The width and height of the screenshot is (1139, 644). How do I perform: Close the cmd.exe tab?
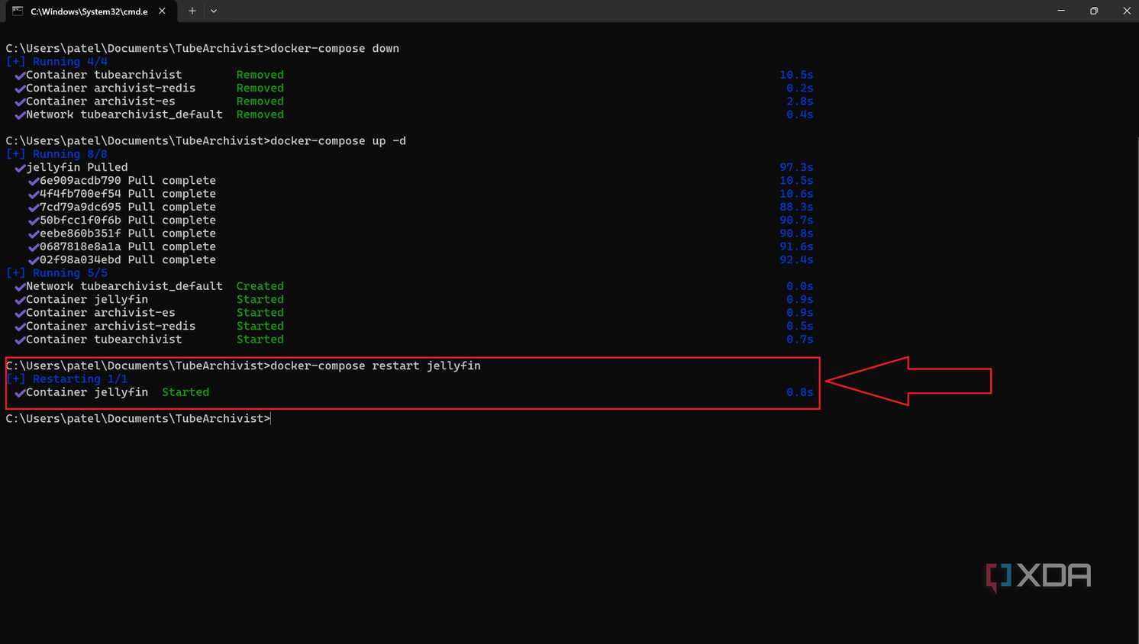click(162, 11)
